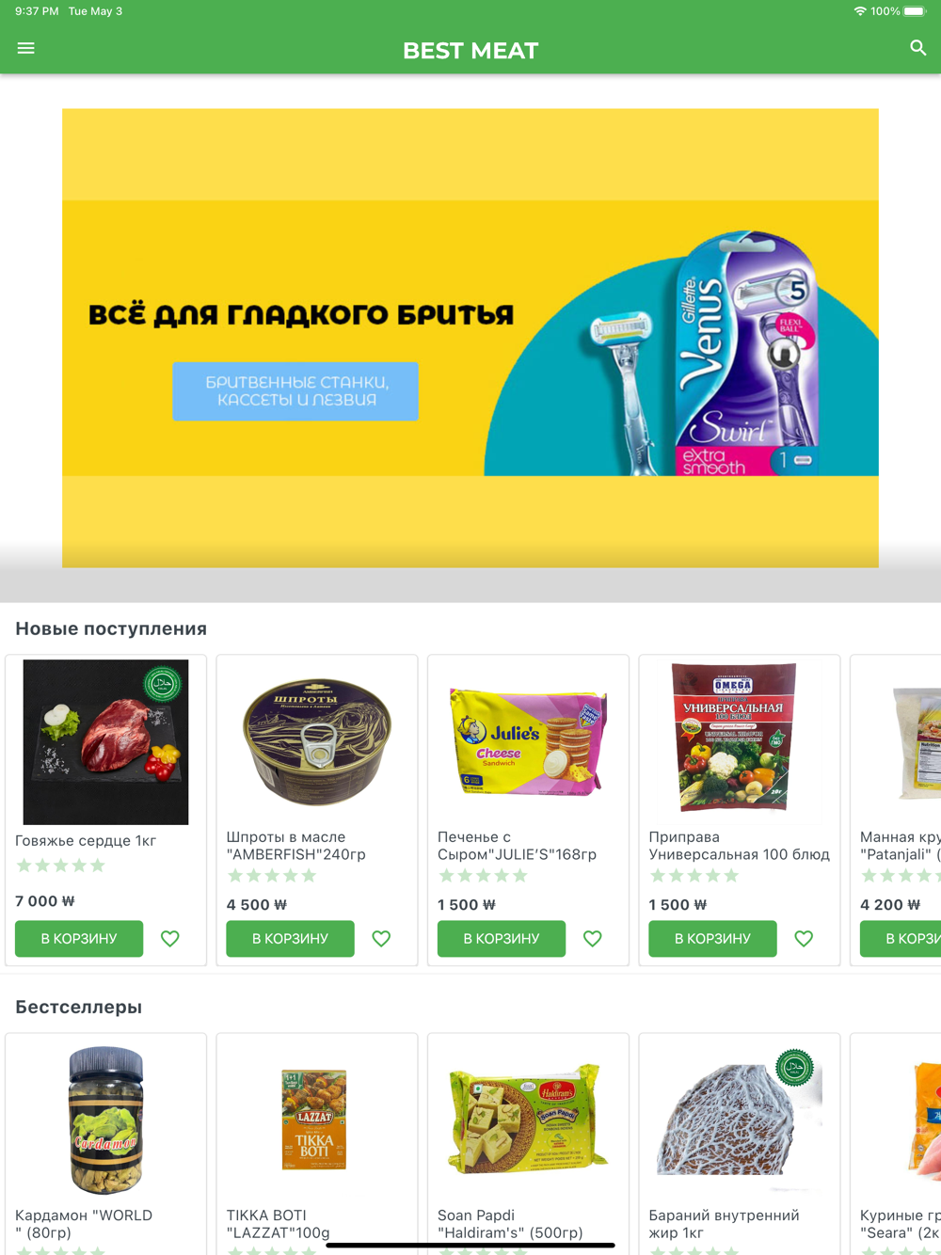Add Приправа Универсальная to cart
941x1255 pixels.
coord(712,938)
